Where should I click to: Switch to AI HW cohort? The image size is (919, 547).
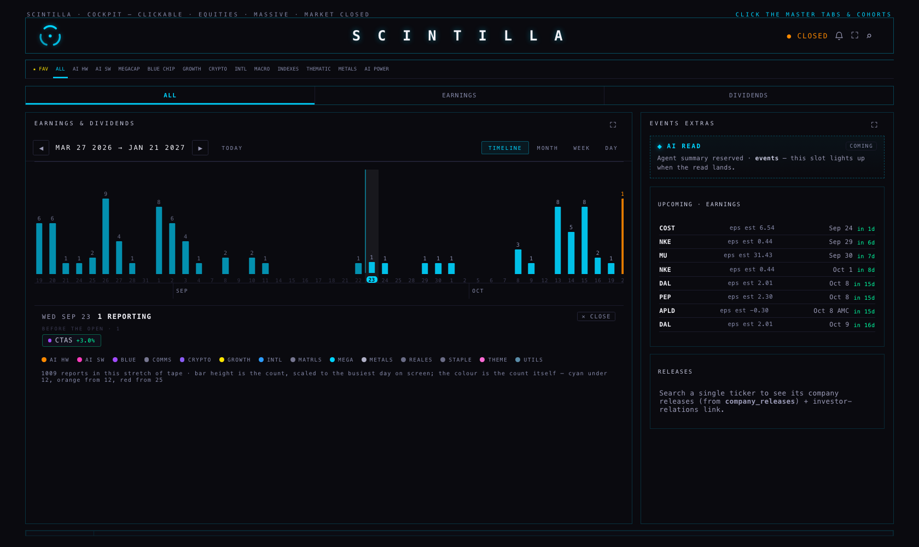click(x=80, y=69)
